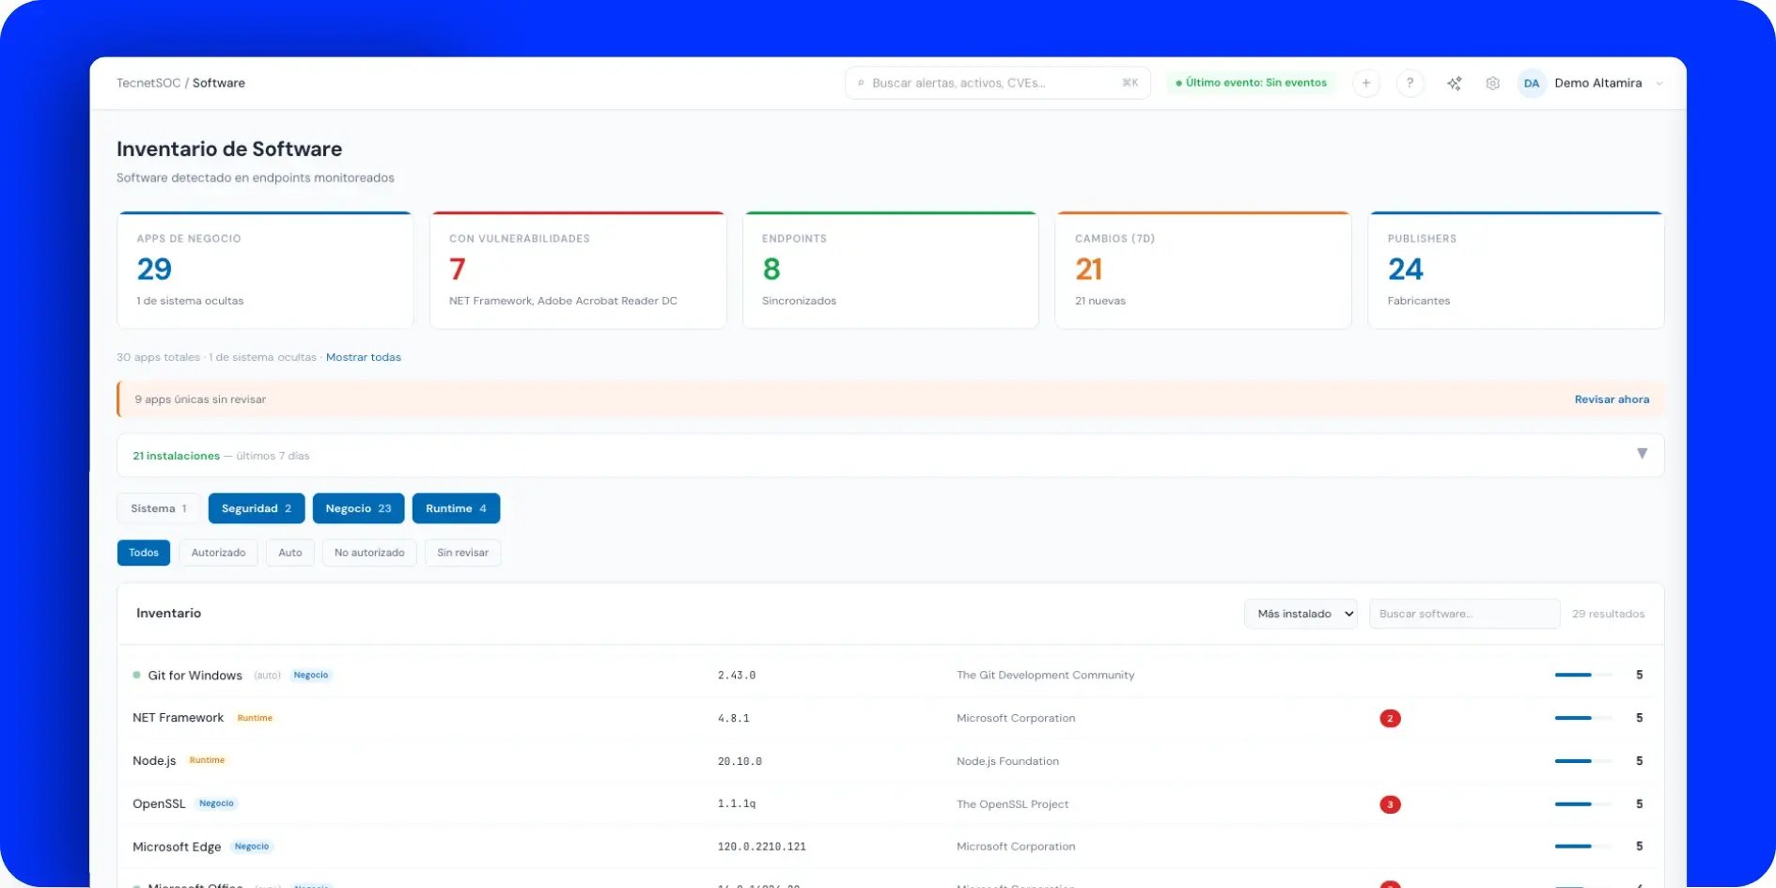Click the OpenSSL software name
The height and width of the screenshot is (888, 1776).
coord(159,804)
